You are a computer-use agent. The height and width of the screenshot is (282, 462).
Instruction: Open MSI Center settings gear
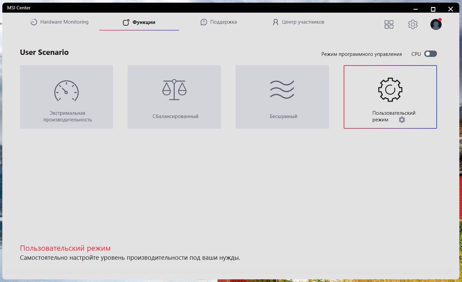pos(413,24)
